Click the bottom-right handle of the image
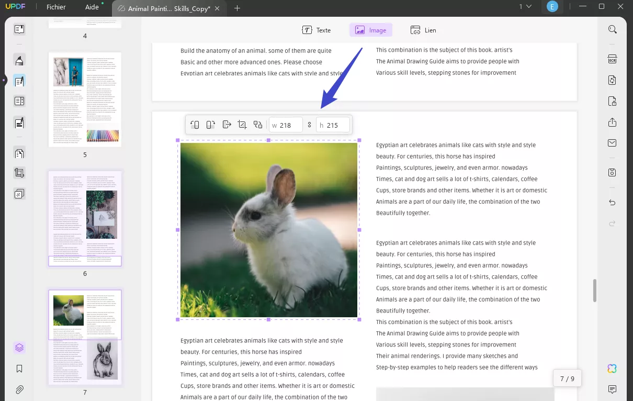The height and width of the screenshot is (401, 633). [x=359, y=319]
